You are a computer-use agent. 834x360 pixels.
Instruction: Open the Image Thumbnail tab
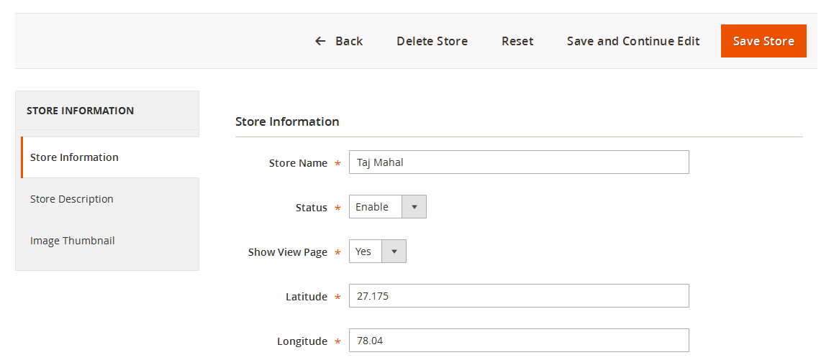[107, 241]
